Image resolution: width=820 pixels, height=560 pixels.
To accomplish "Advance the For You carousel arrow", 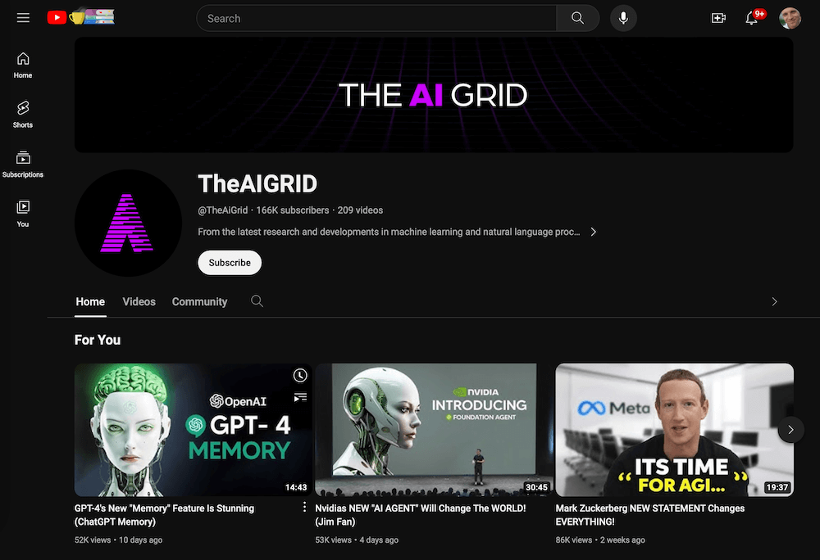I will [790, 430].
